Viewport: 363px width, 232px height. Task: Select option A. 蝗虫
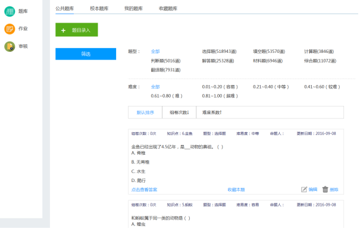tap(138, 224)
